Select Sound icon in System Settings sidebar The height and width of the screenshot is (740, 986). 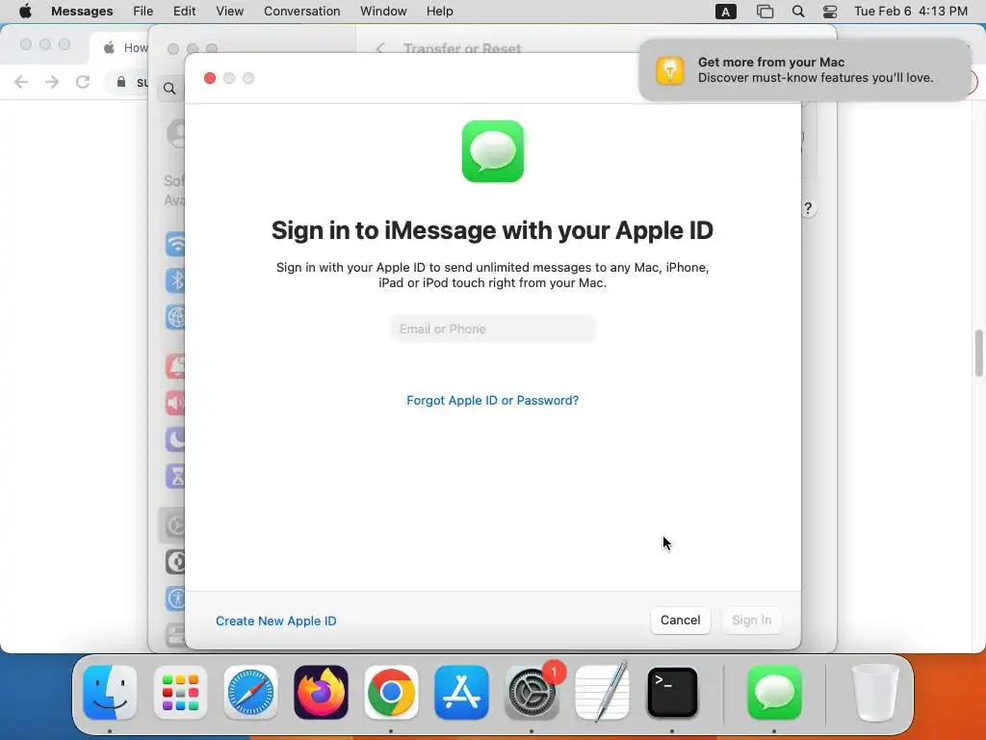[175, 402]
